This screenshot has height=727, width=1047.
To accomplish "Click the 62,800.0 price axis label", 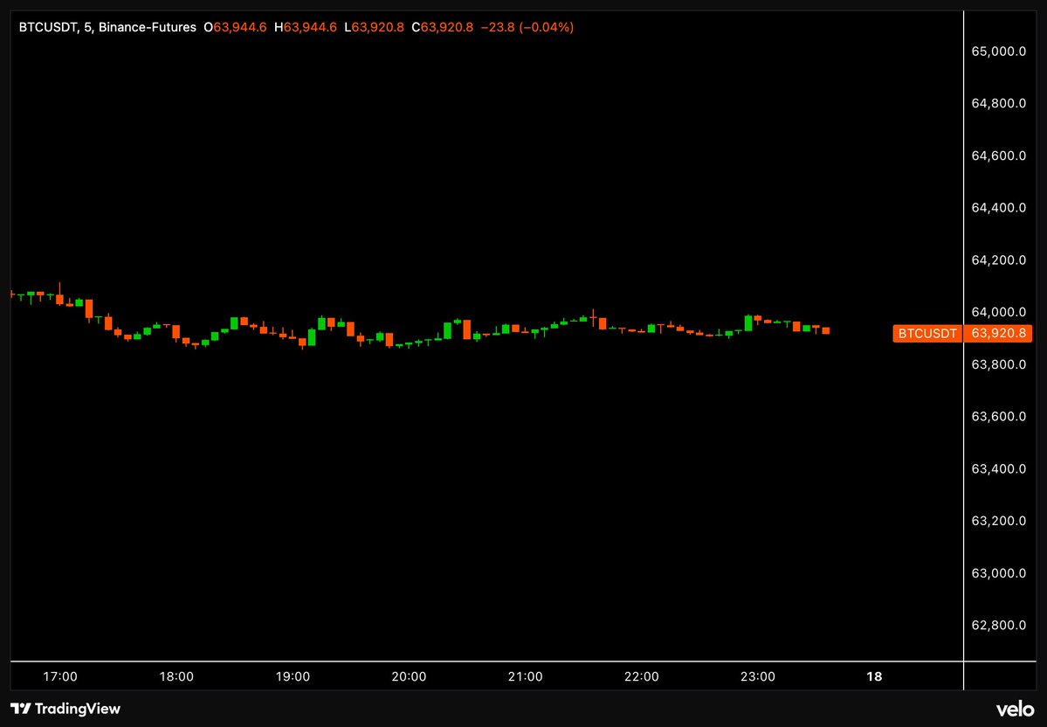I will (x=998, y=626).
